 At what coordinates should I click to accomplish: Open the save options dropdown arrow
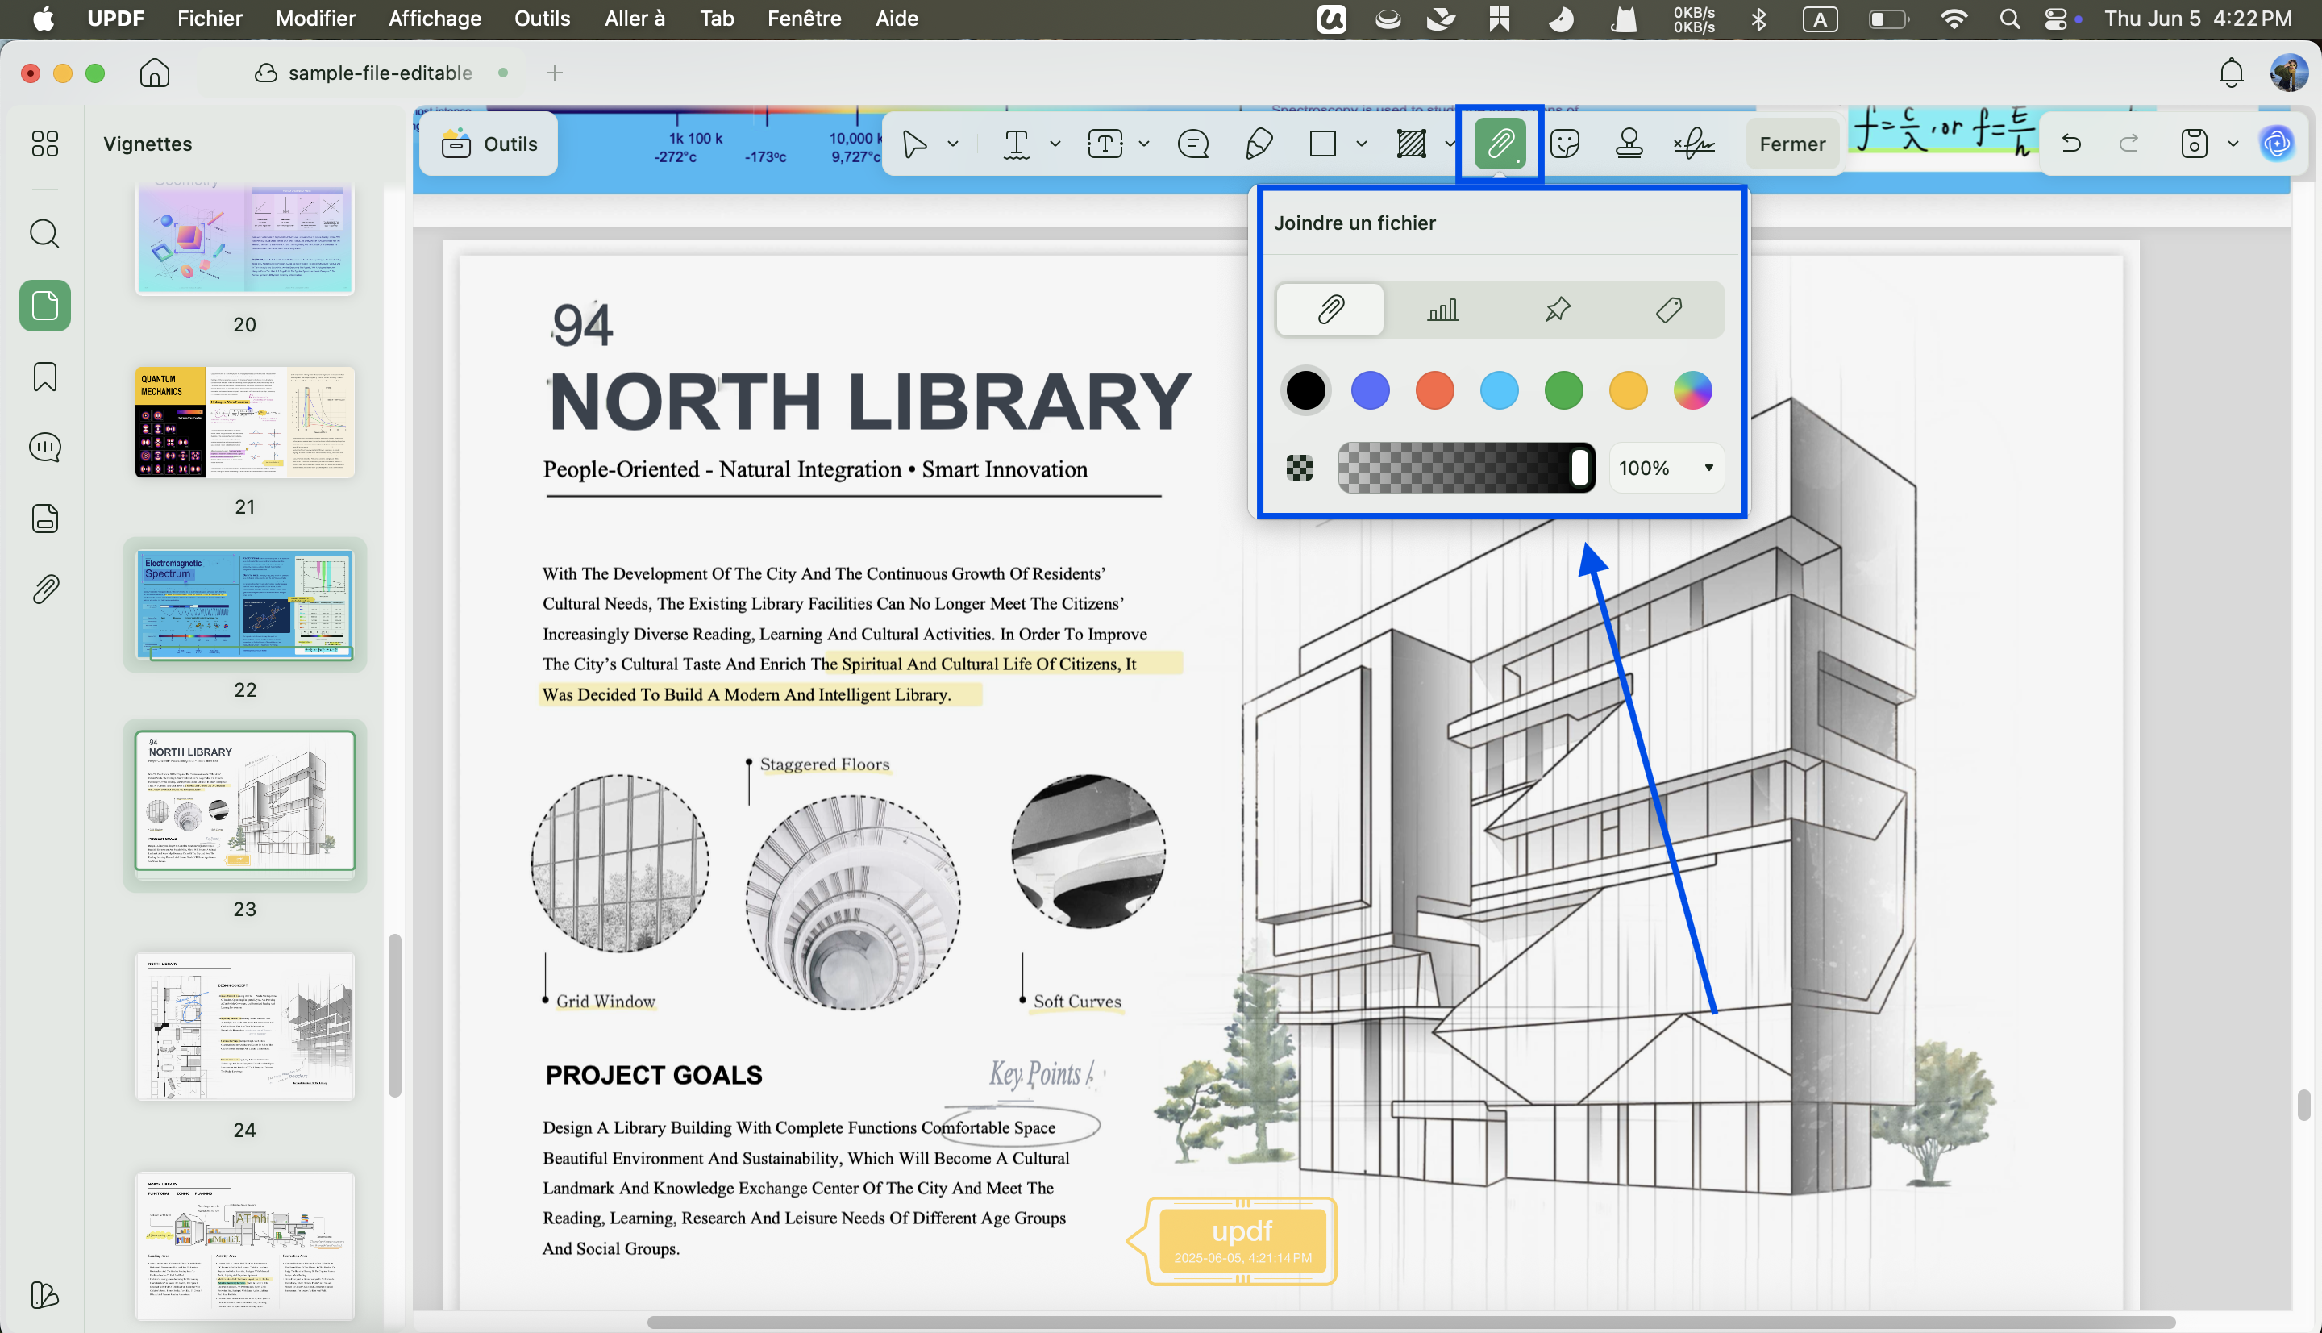(x=2233, y=144)
